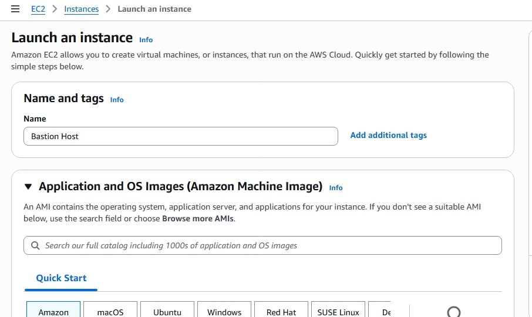Open Info beside Name and tags
Screen dimensions: 532x317
tap(117, 100)
